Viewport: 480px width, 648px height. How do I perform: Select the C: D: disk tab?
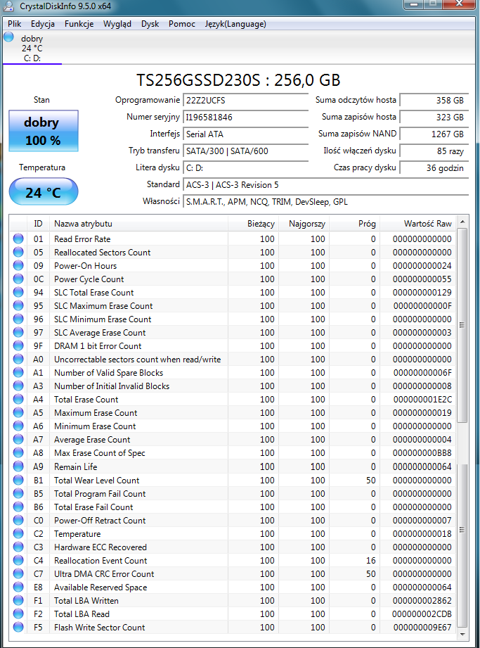pyautogui.click(x=32, y=48)
